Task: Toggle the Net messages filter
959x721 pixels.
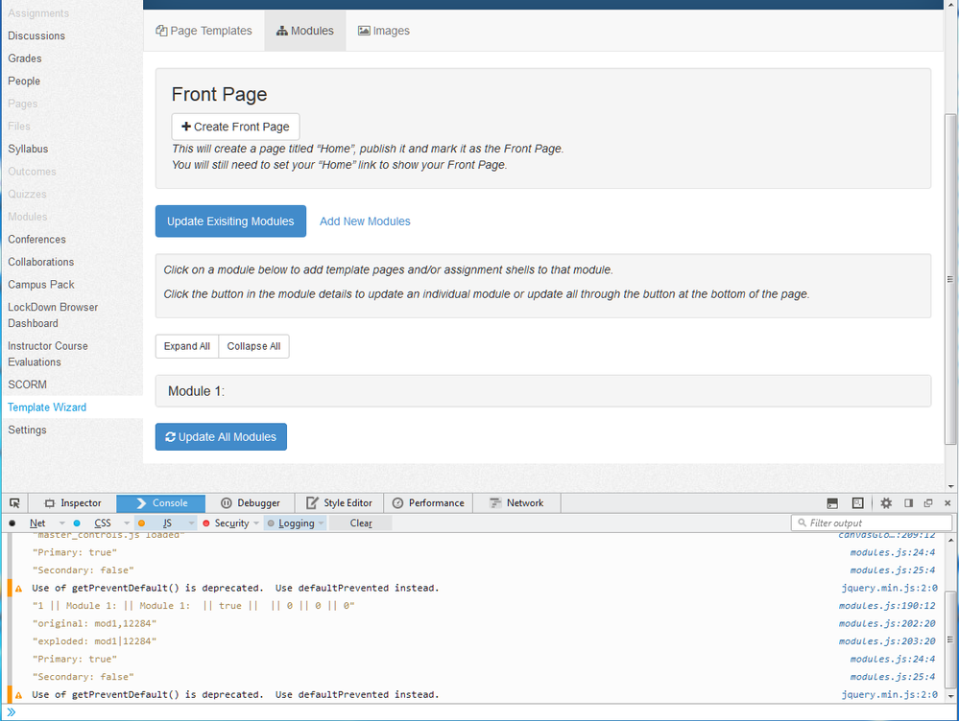Action: point(37,523)
